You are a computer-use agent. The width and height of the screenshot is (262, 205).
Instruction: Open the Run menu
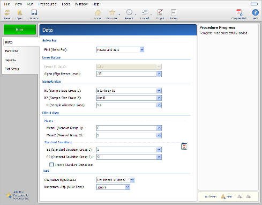click(x=30, y=4)
